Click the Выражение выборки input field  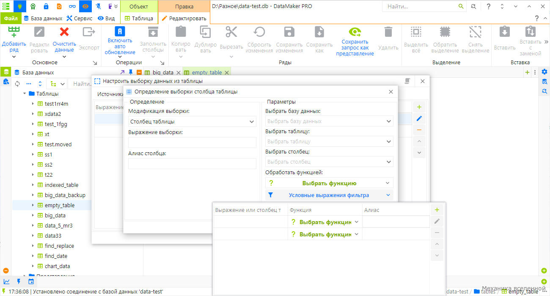(192, 143)
